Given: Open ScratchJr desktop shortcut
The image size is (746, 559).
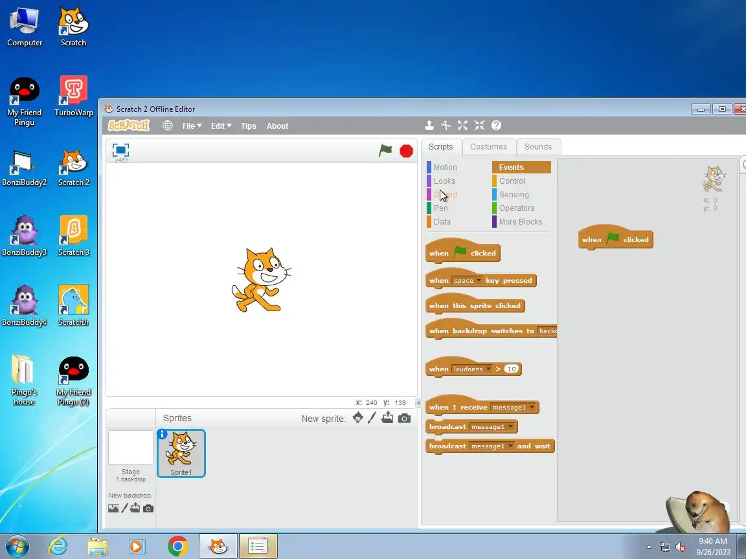Looking at the screenshot, I should (74, 305).
